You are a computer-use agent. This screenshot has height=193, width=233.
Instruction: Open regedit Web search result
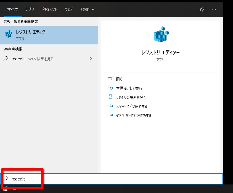tap(49, 59)
